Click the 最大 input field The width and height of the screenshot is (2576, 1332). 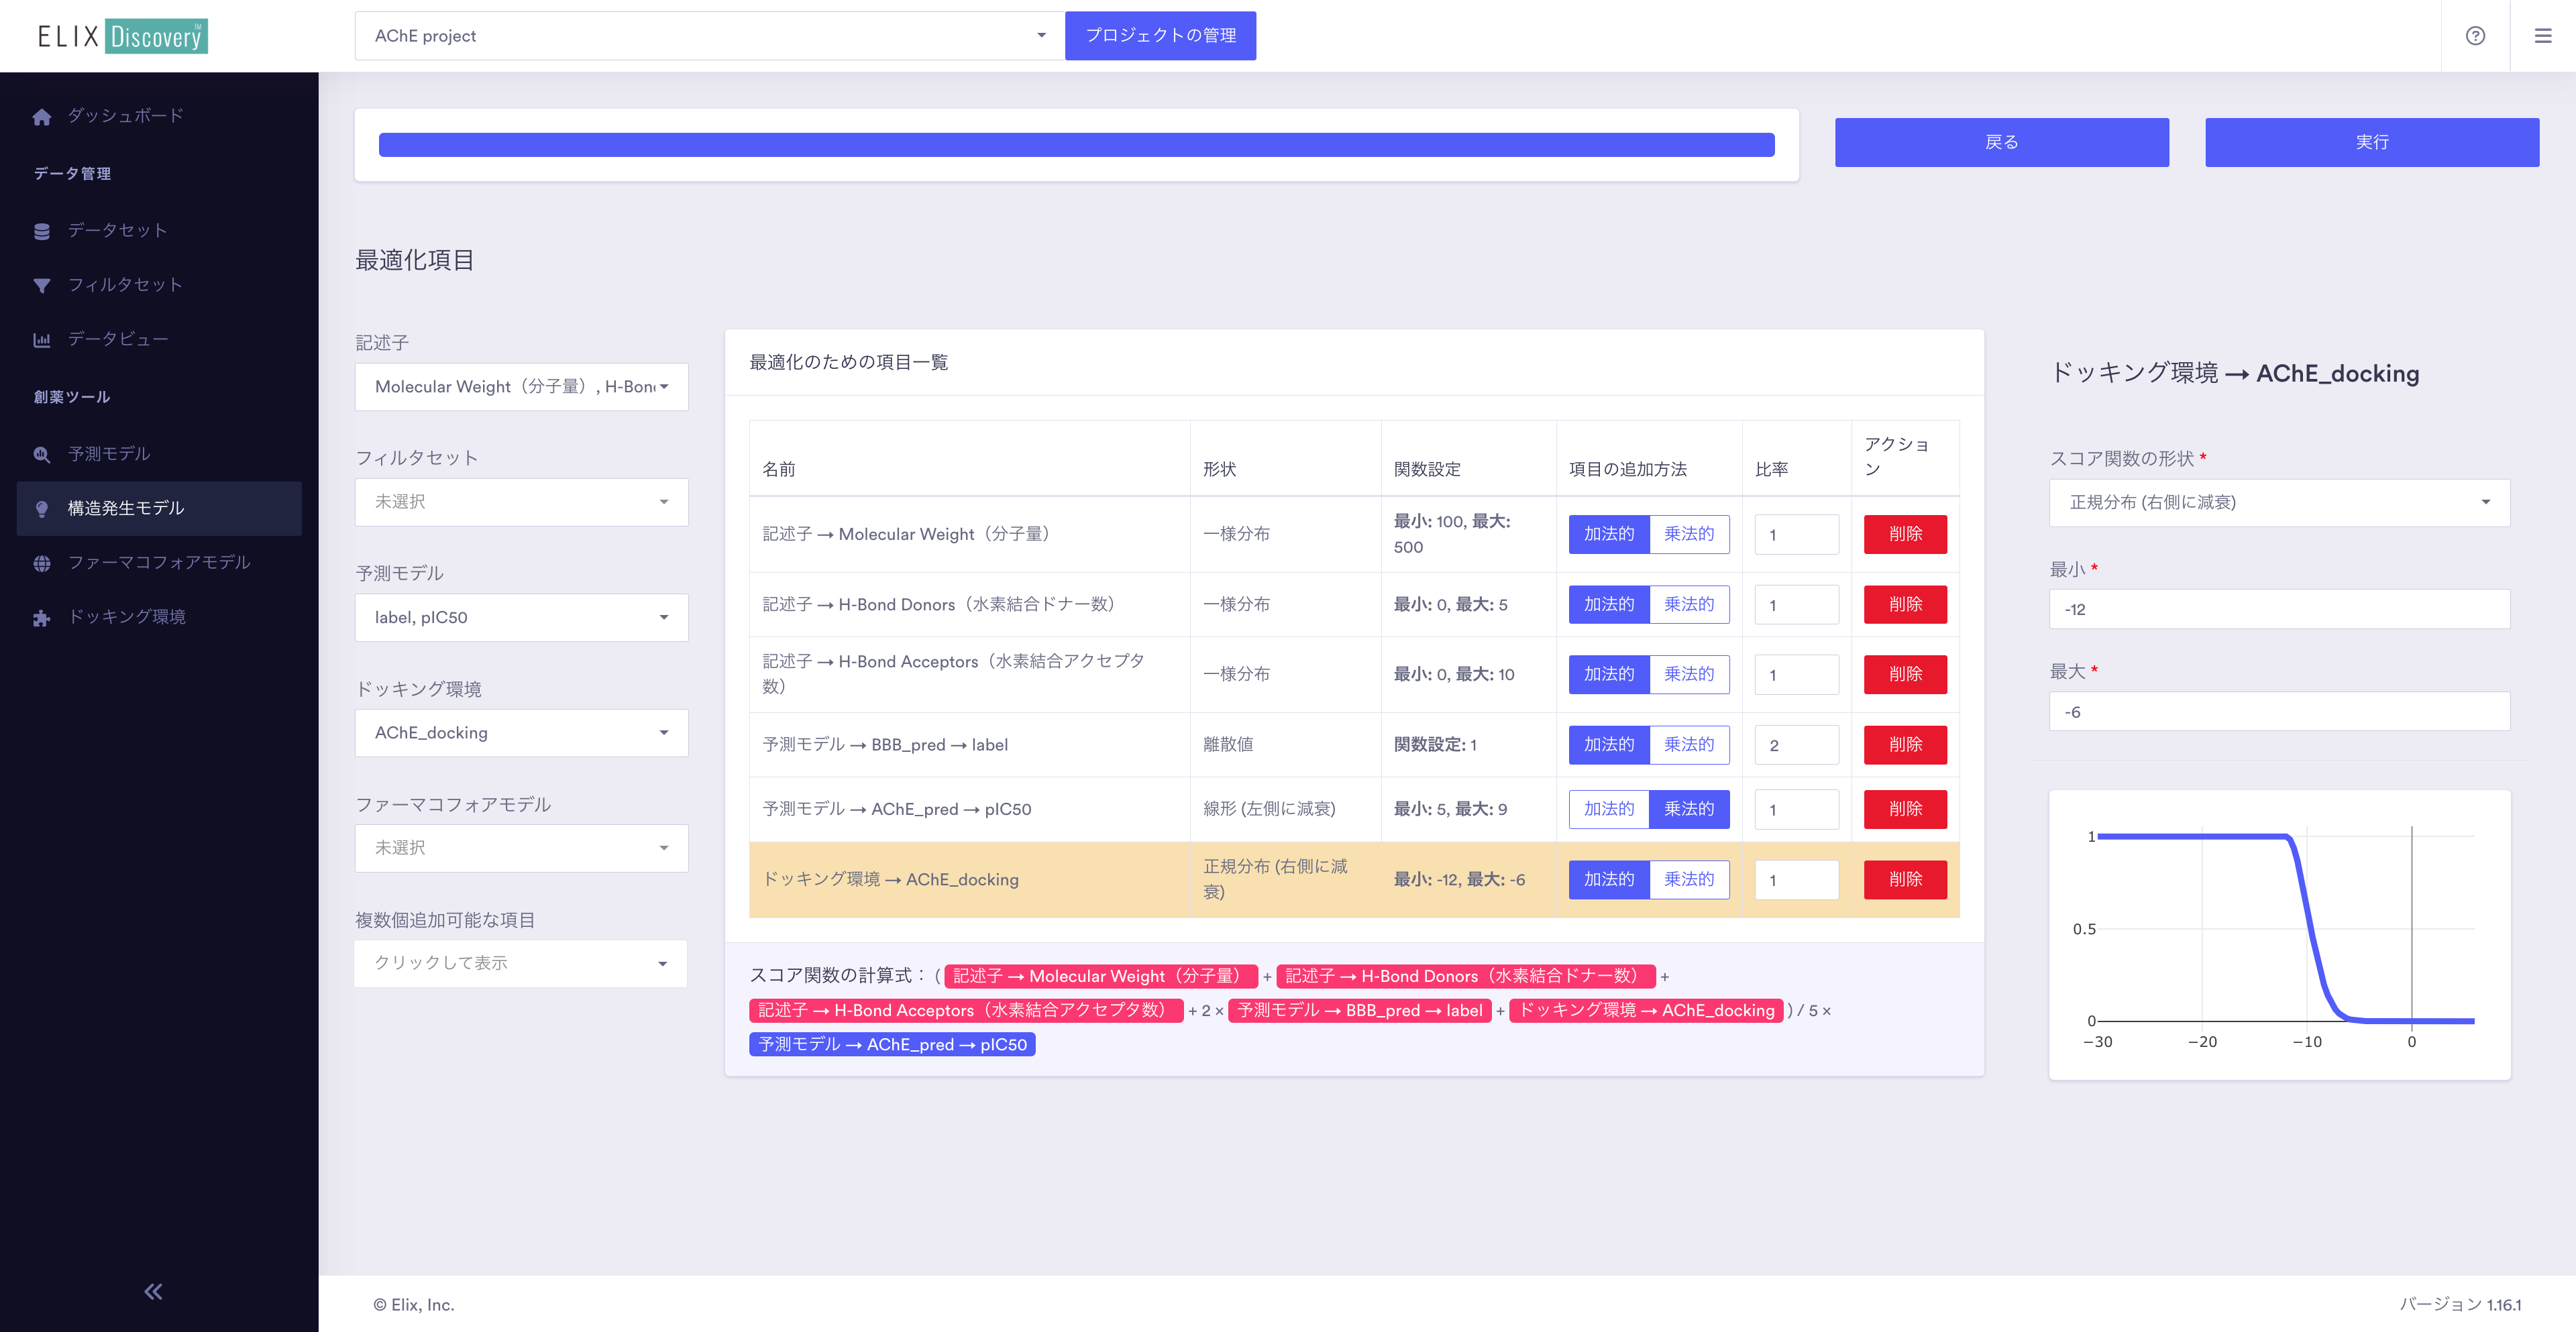click(2279, 713)
